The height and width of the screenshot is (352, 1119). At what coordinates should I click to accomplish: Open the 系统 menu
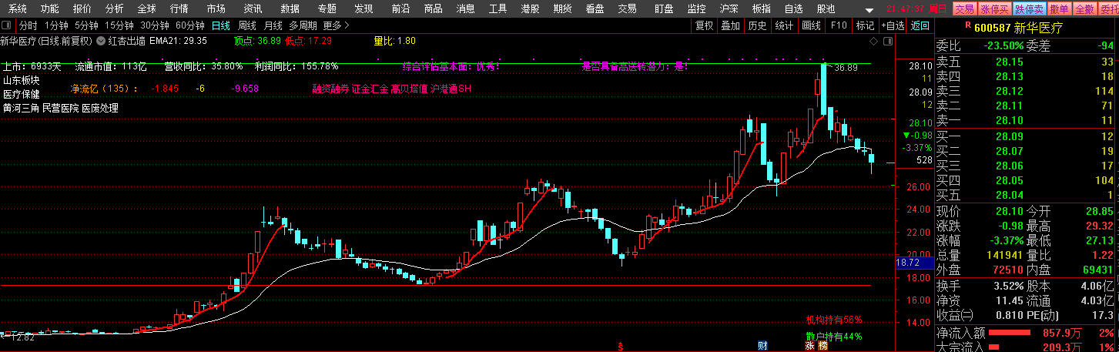[x=18, y=9]
